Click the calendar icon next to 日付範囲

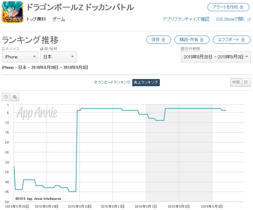pyautogui.click(x=182, y=49)
